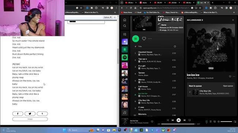Open the AA Language 2 album cover art

pos(211,48)
